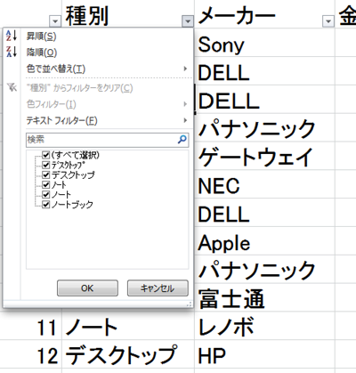Screen dimensions: 356x373
Task: Sort ascending with the 昇順(S) A-Z icon
Action: tap(12, 36)
